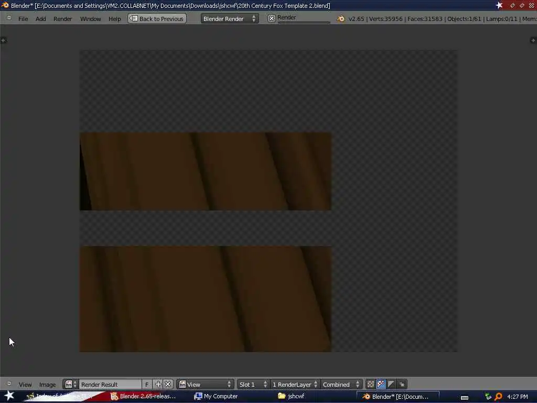Click the left area split corner handle
This screenshot has width=537, height=403.
pyautogui.click(x=4, y=40)
